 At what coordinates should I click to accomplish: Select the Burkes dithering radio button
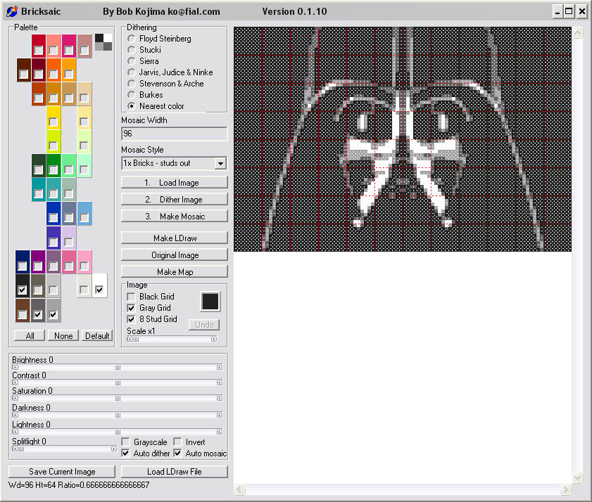(131, 95)
